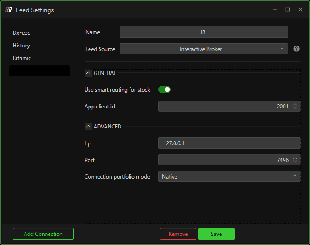Click the Remove button
This screenshot has width=310, height=245.
click(x=178, y=234)
